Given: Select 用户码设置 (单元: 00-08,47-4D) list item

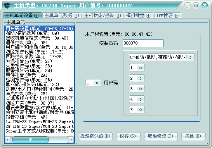Looking at the screenshot, I should pyautogui.click(x=39, y=29).
